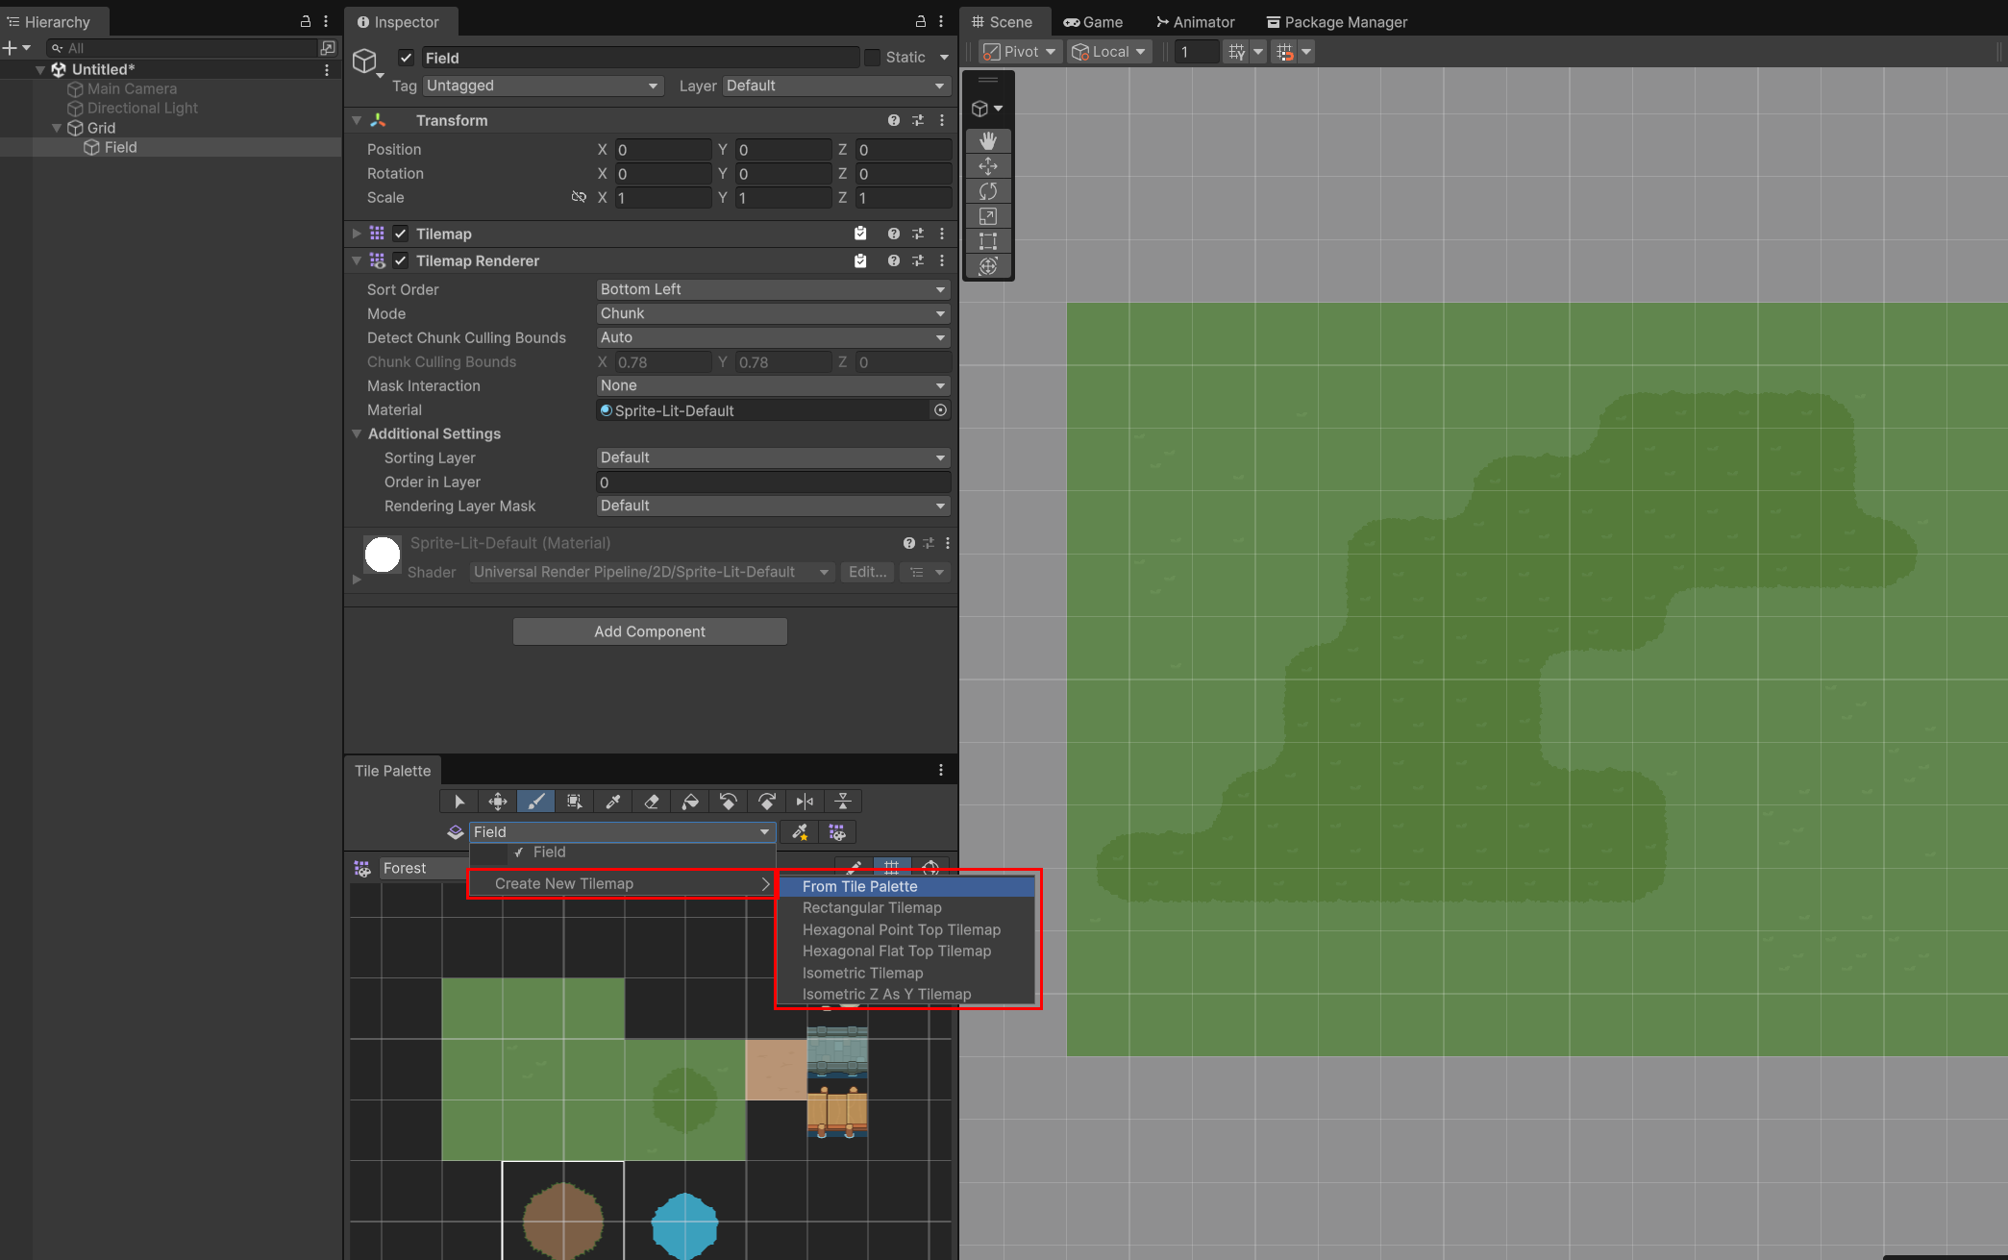This screenshot has width=2008, height=1260.
Task: Toggle the Field object active checkbox
Action: [x=406, y=58]
